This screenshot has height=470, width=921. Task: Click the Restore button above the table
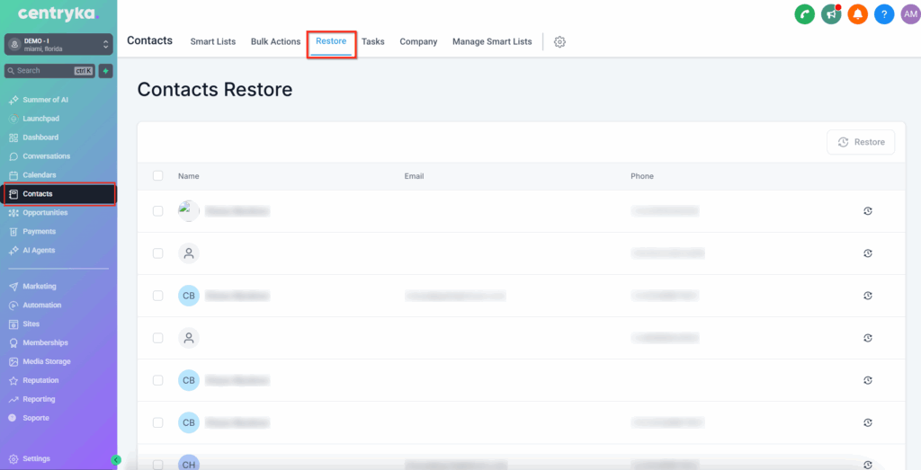(861, 142)
